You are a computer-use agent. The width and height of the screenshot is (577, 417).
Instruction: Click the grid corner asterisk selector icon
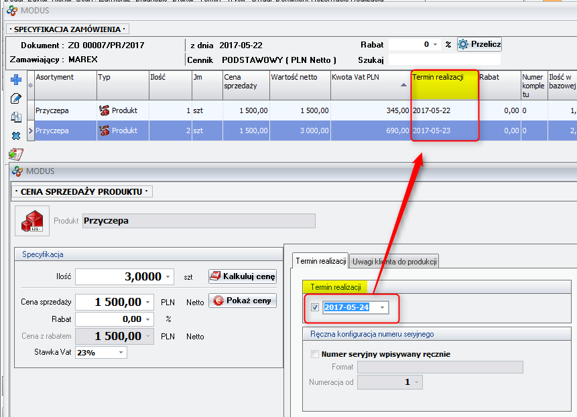point(30,86)
